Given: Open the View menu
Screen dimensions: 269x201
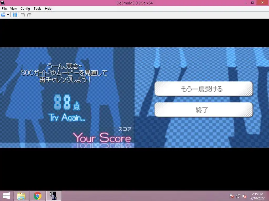Looking at the screenshot, I should pos(13,9).
